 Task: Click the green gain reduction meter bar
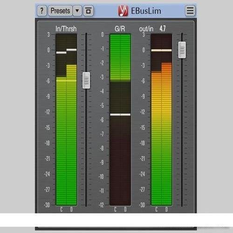pyautogui.click(x=120, y=58)
